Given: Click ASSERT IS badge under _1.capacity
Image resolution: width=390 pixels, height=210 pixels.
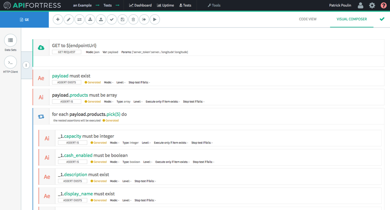Looking at the screenshot, I should pyautogui.click(x=72, y=142).
